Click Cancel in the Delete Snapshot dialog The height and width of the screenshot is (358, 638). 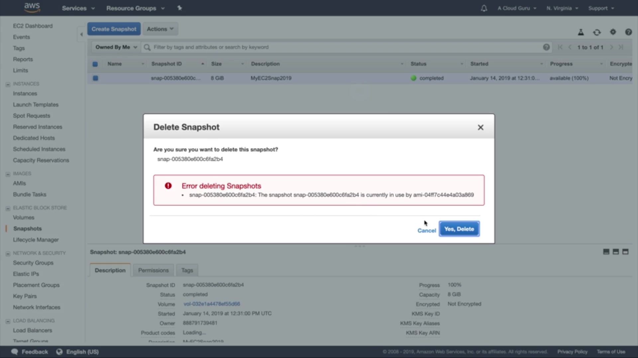click(x=426, y=230)
